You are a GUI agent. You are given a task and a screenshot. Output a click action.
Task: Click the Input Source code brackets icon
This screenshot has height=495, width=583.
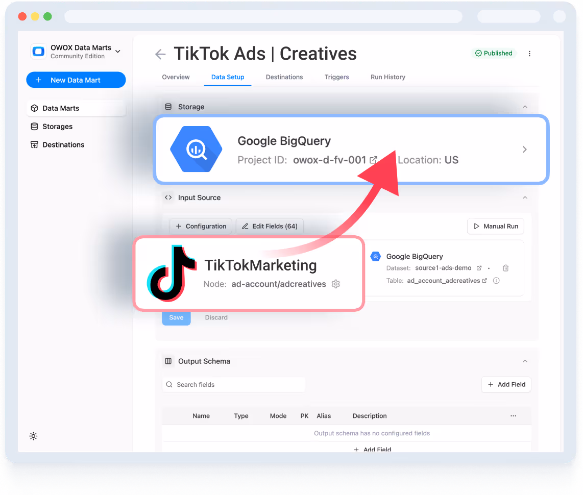(168, 197)
